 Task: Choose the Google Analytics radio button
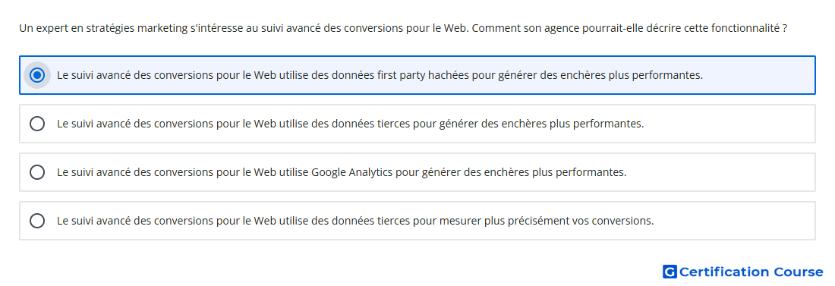click(36, 172)
